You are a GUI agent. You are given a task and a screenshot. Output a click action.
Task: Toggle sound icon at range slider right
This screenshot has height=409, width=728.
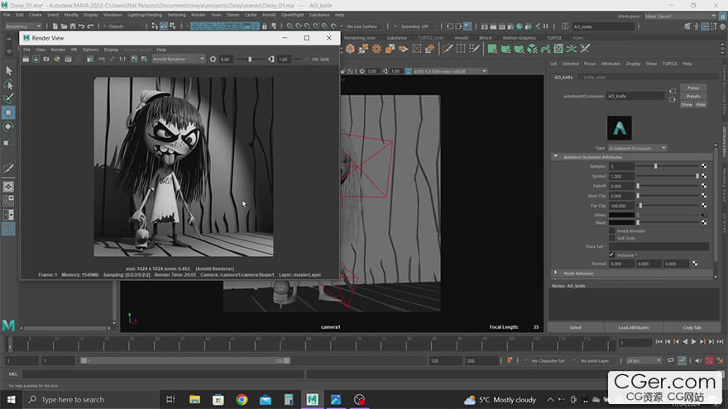click(x=698, y=360)
